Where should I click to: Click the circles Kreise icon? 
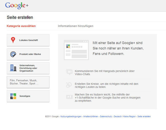point(69,85)
